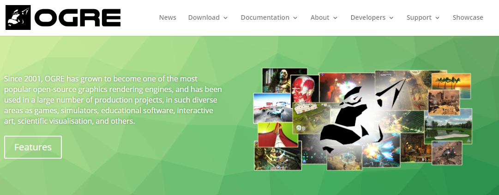Click the 'Since 2001, OGRE has grown' paragraph
499x195 pixels.
(113, 100)
